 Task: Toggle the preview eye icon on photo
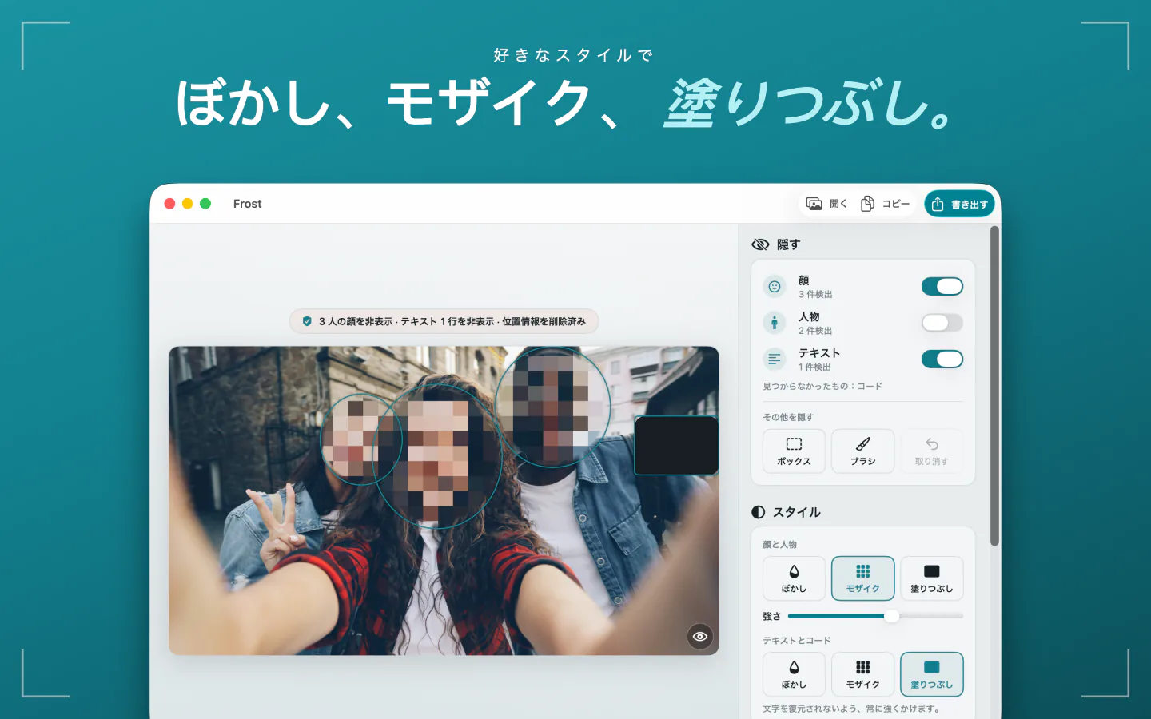(700, 637)
